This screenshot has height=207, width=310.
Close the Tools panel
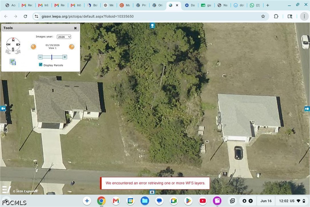75,28
